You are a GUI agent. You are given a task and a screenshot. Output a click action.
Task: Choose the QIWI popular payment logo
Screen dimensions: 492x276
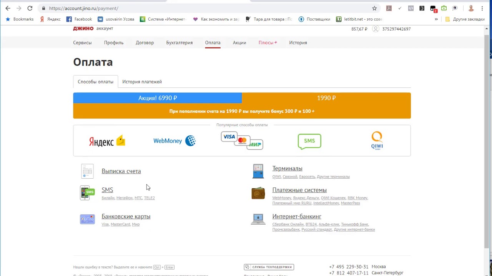pos(377,141)
